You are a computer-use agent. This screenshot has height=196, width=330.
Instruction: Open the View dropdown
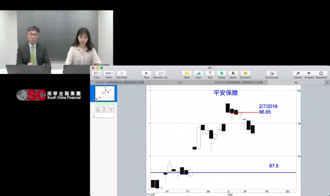pos(96,73)
